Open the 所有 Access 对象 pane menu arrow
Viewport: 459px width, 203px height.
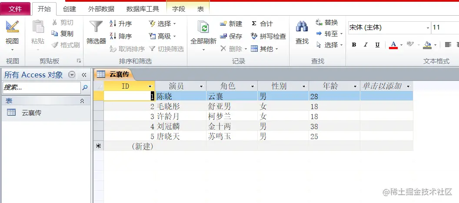tap(72, 75)
